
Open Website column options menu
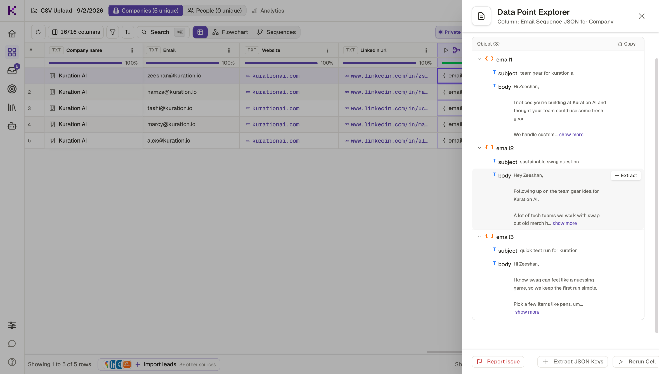click(x=327, y=50)
